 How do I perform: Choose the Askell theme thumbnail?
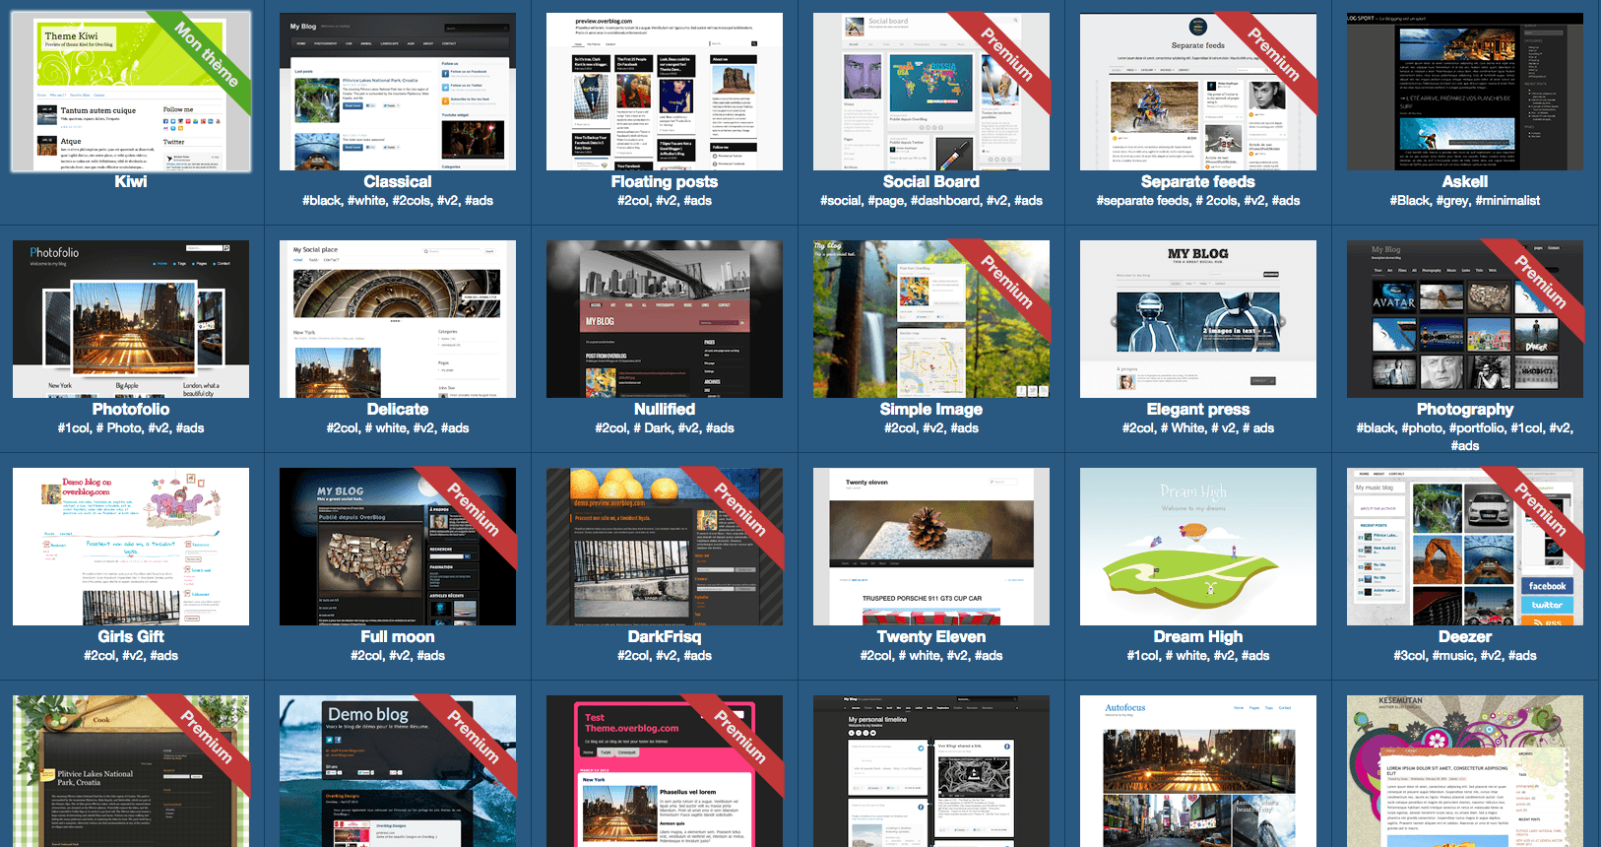pyautogui.click(x=1464, y=92)
